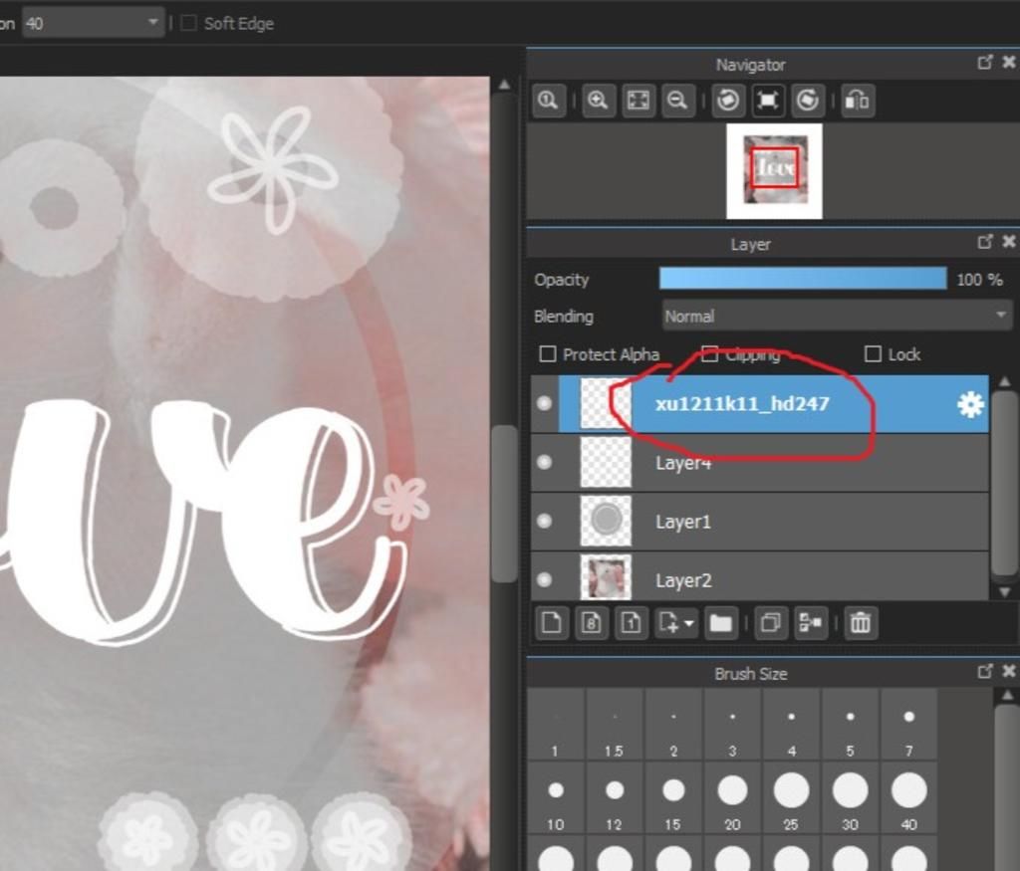Image resolution: width=1020 pixels, height=871 pixels.
Task: Click the Navigator preview thumbnail
Action: point(774,170)
